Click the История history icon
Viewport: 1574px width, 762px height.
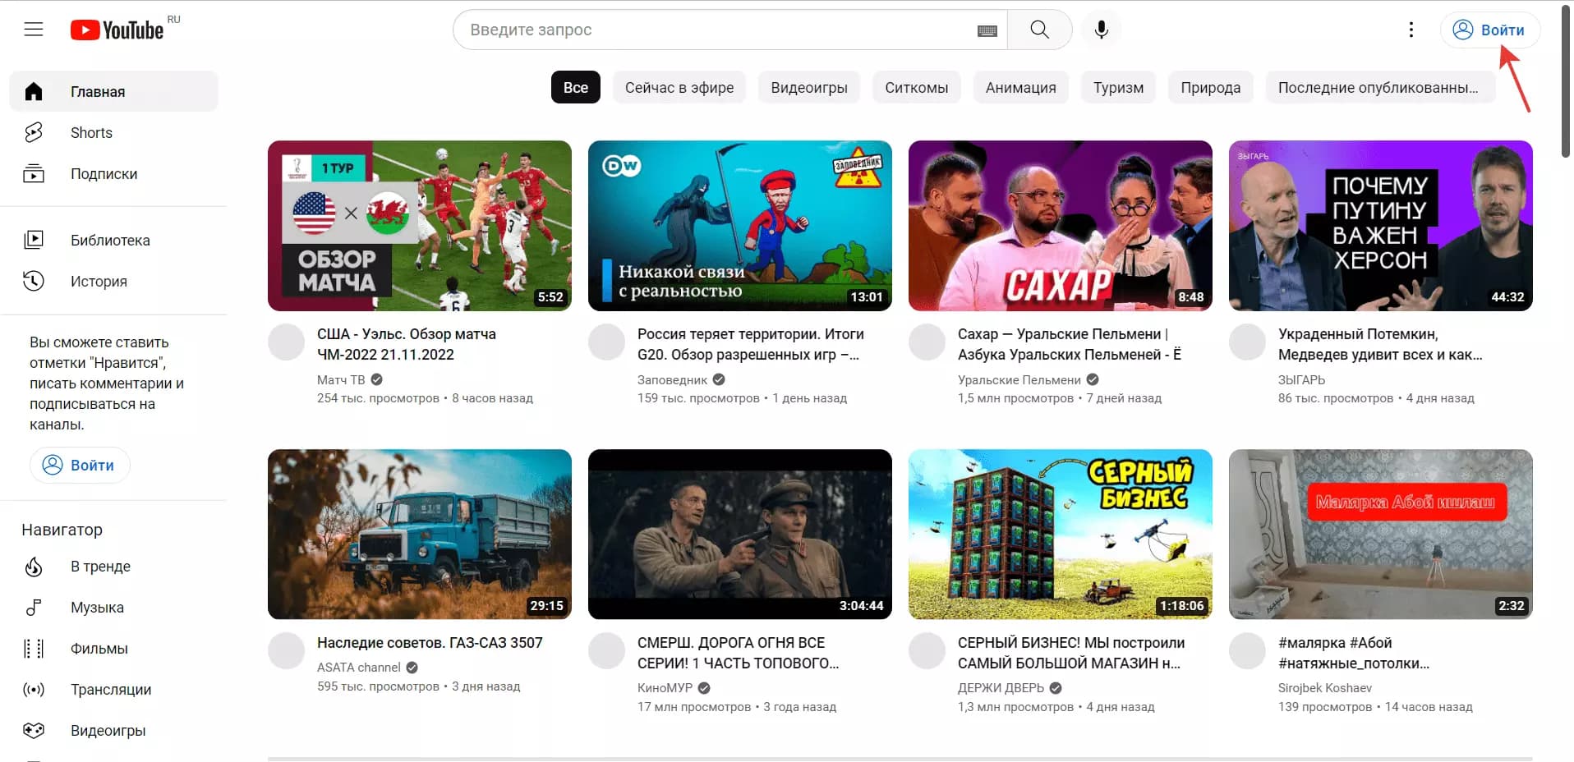[x=34, y=281]
